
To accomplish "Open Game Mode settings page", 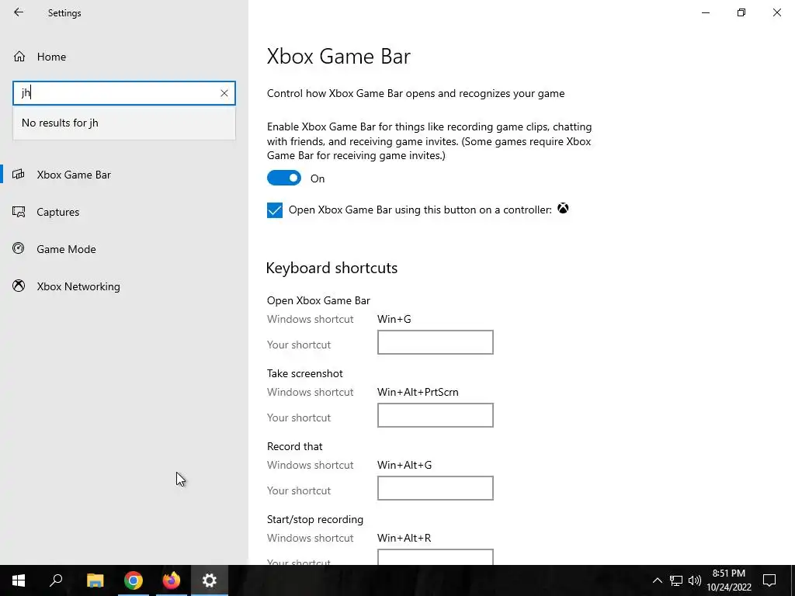I will coord(66,249).
